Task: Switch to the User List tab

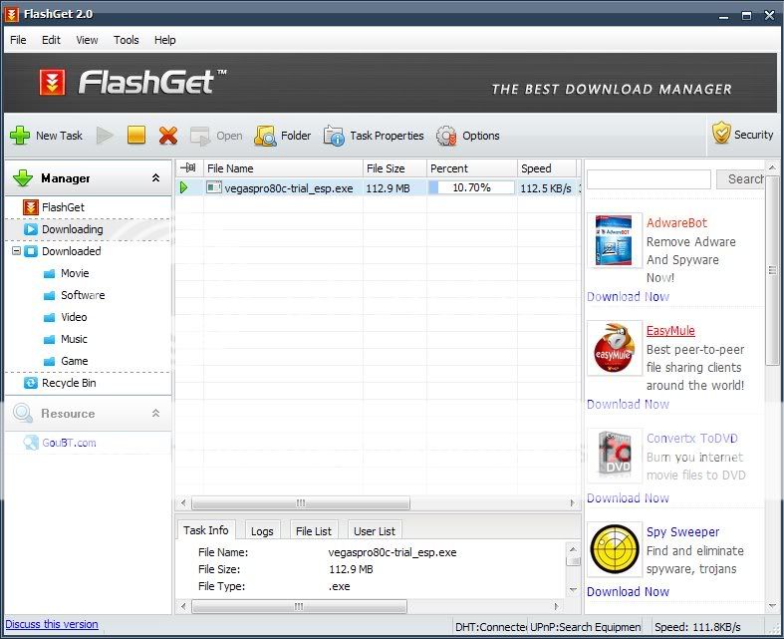Action: click(x=375, y=531)
